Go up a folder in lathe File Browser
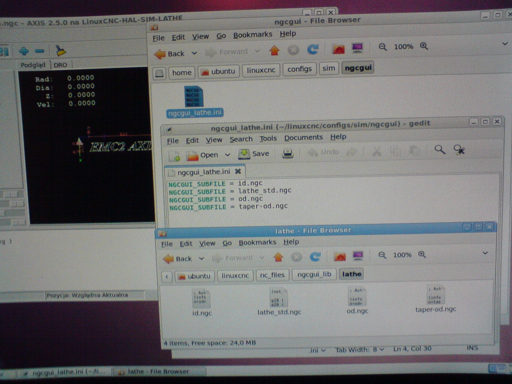The height and width of the screenshot is (384, 512). click(278, 257)
